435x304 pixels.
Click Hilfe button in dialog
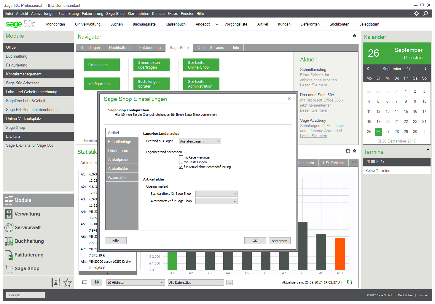[116, 241]
